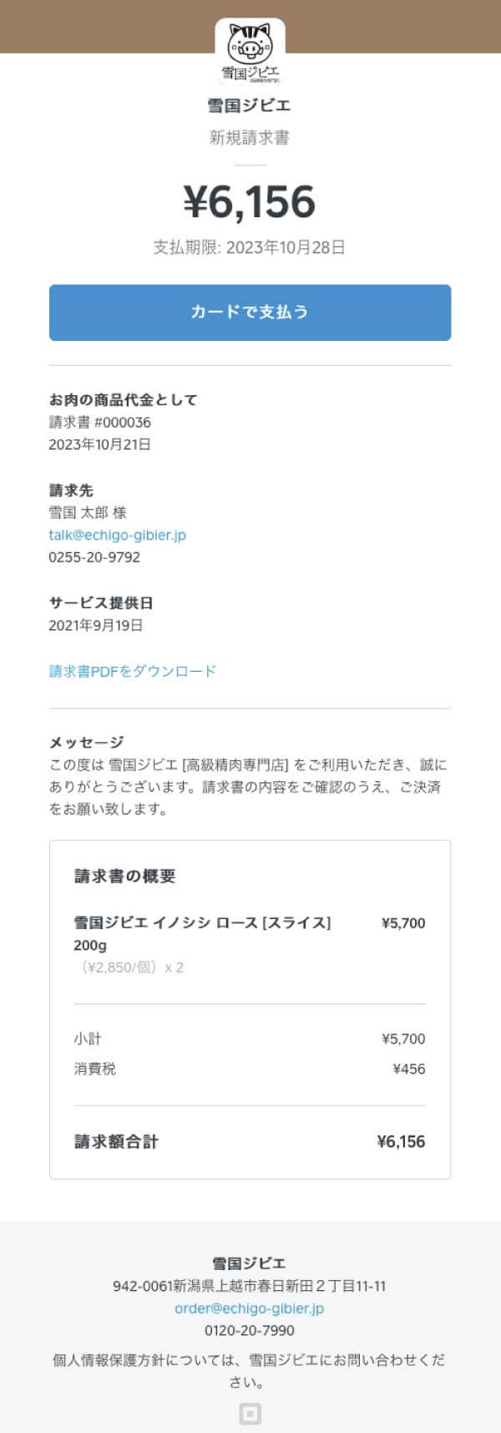
Task: Select the 支払期限 due date text
Action: click(x=249, y=247)
